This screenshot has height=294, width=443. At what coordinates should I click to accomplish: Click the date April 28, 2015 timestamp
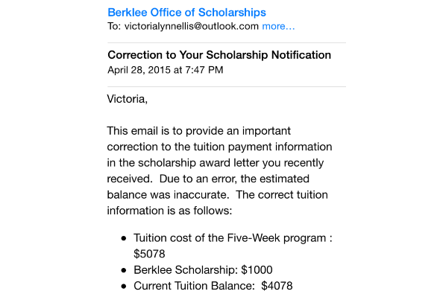(166, 70)
